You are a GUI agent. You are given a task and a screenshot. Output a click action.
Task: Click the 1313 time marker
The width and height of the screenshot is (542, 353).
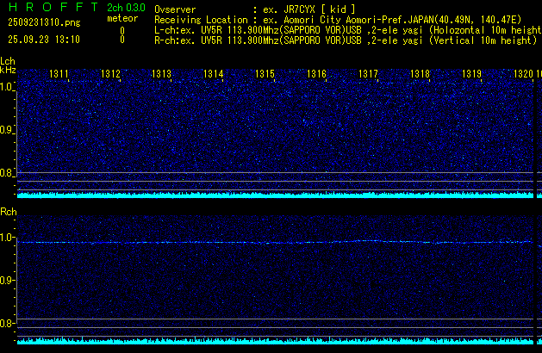pyautogui.click(x=161, y=75)
